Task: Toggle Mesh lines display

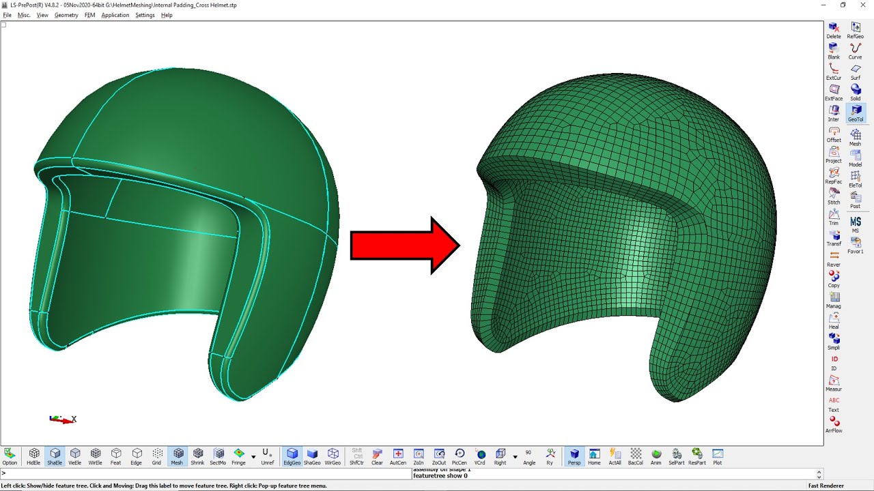Action: tap(178, 456)
